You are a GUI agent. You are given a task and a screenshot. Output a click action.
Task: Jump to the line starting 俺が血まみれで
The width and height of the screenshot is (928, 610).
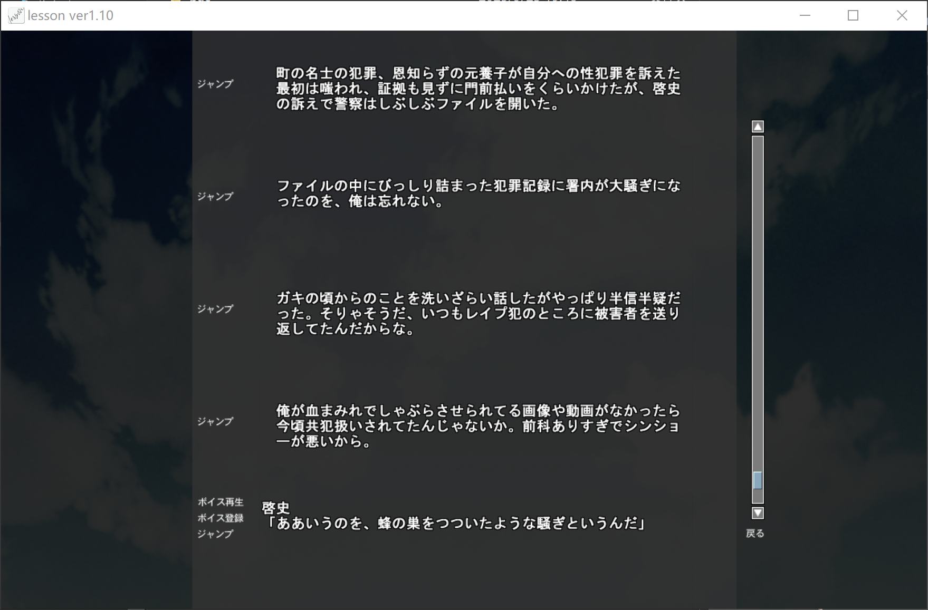click(215, 421)
